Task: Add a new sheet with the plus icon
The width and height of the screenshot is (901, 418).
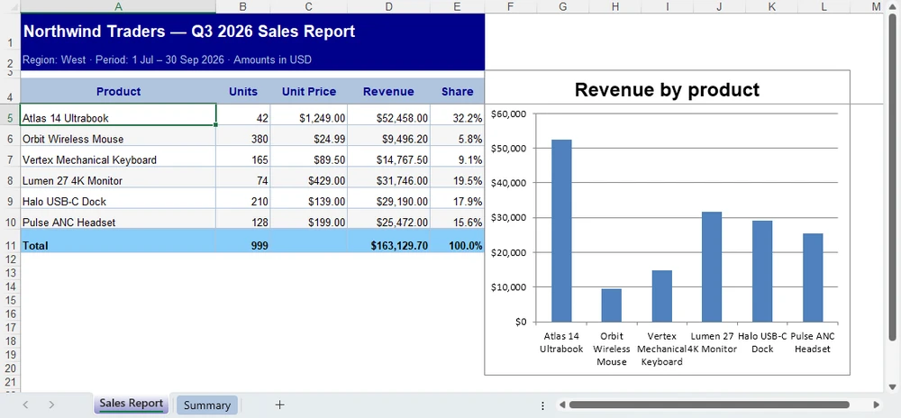Action: [279, 404]
